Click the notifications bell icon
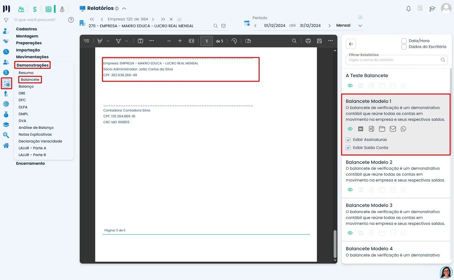Viewport: 454px width, 280px height. [x=408, y=9]
